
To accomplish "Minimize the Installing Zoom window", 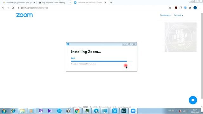I will click(x=124, y=44).
